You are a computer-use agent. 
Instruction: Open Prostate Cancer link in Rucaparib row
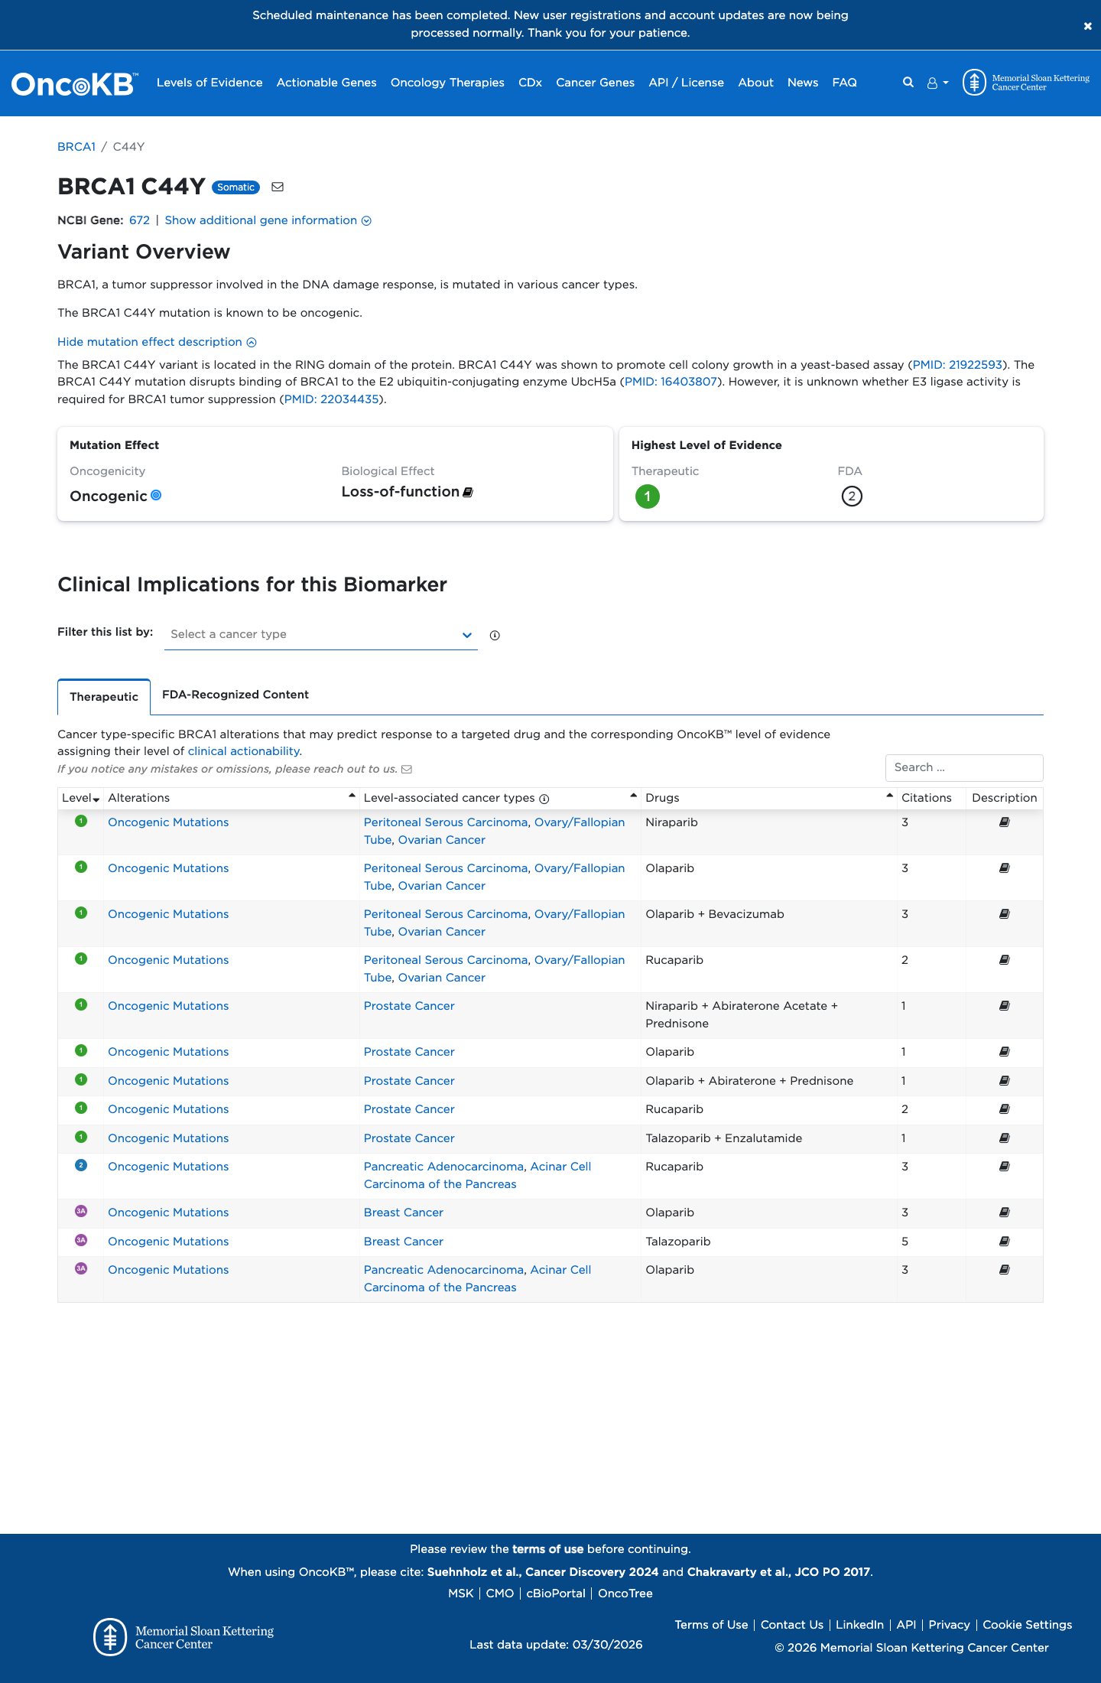[x=409, y=1109]
